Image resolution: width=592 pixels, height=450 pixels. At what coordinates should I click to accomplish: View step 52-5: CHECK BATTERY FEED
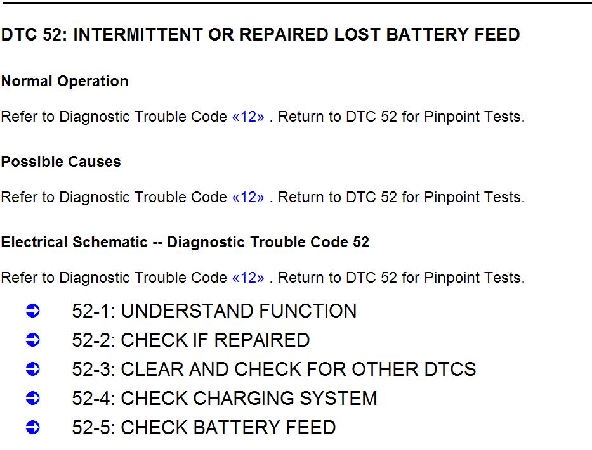204,428
